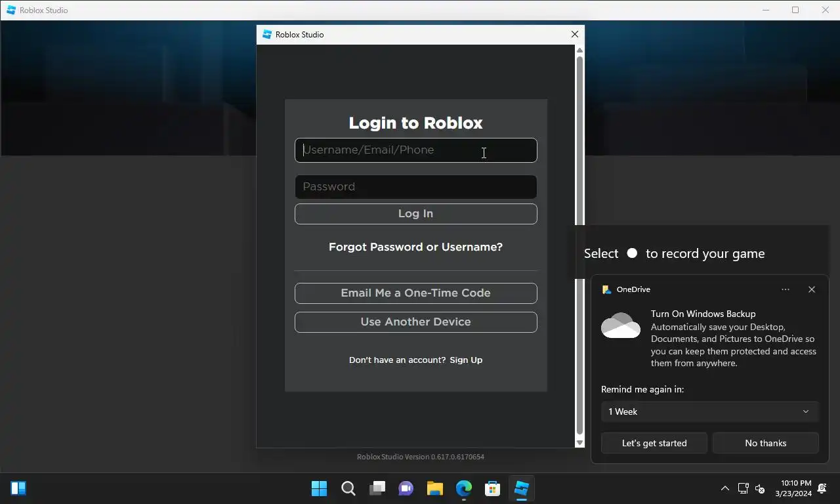Click the record dot in game bar tip
The image size is (840, 504).
coord(632,253)
